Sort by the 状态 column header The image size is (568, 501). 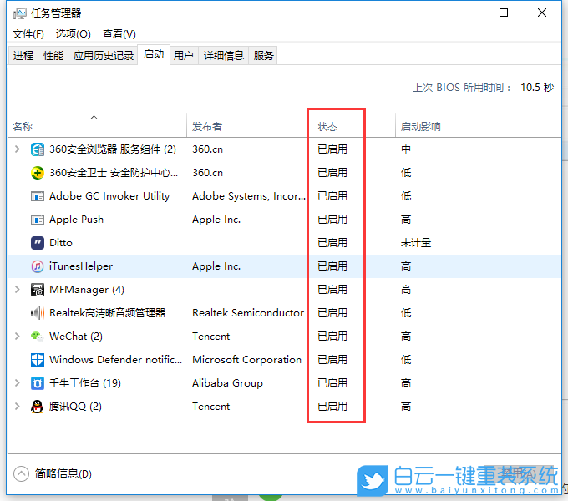353,125
